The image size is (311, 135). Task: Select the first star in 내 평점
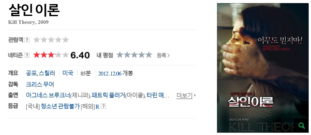click(x=120, y=55)
